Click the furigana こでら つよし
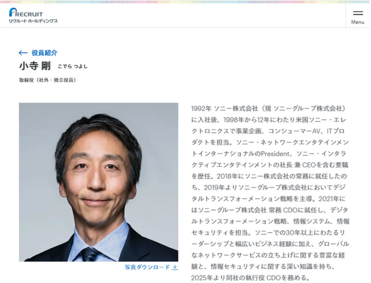The width and height of the screenshot is (371, 283). (x=73, y=66)
